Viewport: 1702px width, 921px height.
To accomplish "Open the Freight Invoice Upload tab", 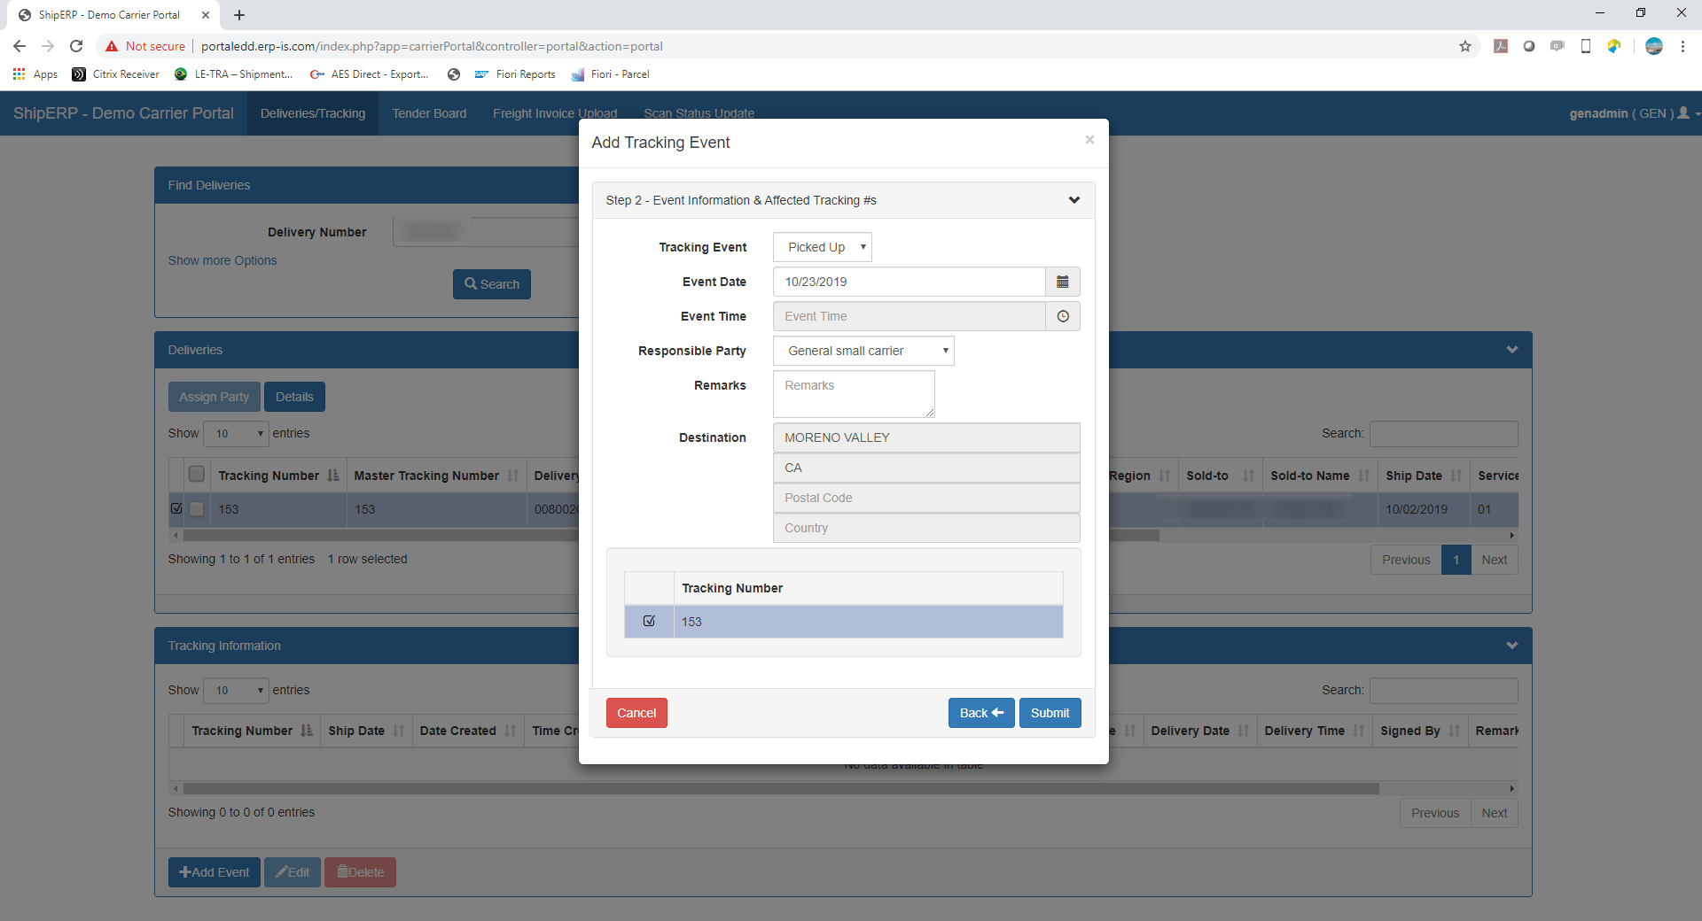I will click(x=555, y=113).
